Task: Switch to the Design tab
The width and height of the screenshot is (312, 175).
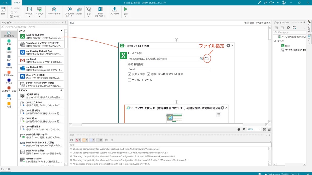Action: (17, 3)
